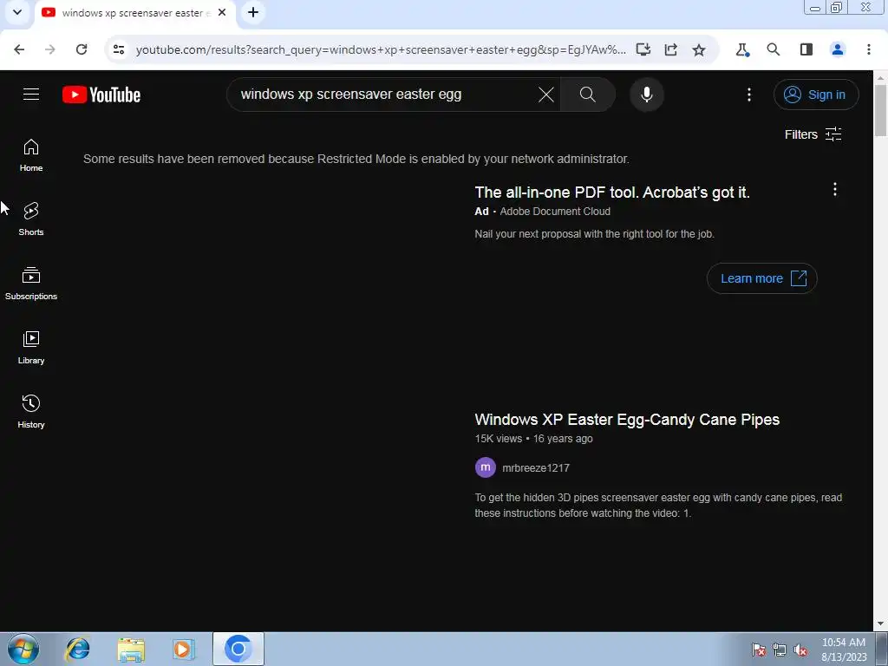The height and width of the screenshot is (666, 888).
Task: Share this page from the address bar
Action: 670,49
